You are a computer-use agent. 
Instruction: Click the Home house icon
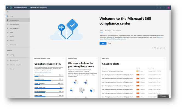click(8, 16)
